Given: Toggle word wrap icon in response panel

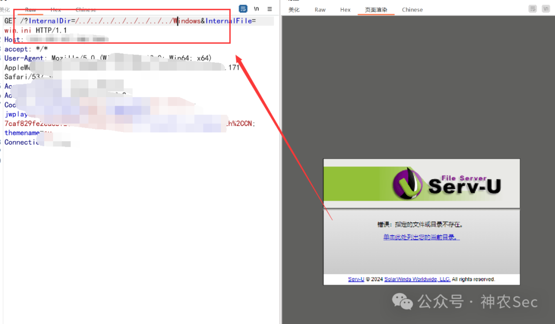Looking at the screenshot, I should point(533,9).
